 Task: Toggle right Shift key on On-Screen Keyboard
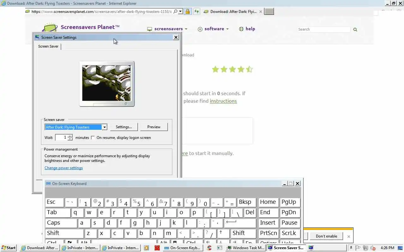(x=244, y=233)
